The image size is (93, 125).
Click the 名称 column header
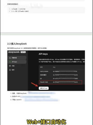pyautogui.click(x=41, y=67)
